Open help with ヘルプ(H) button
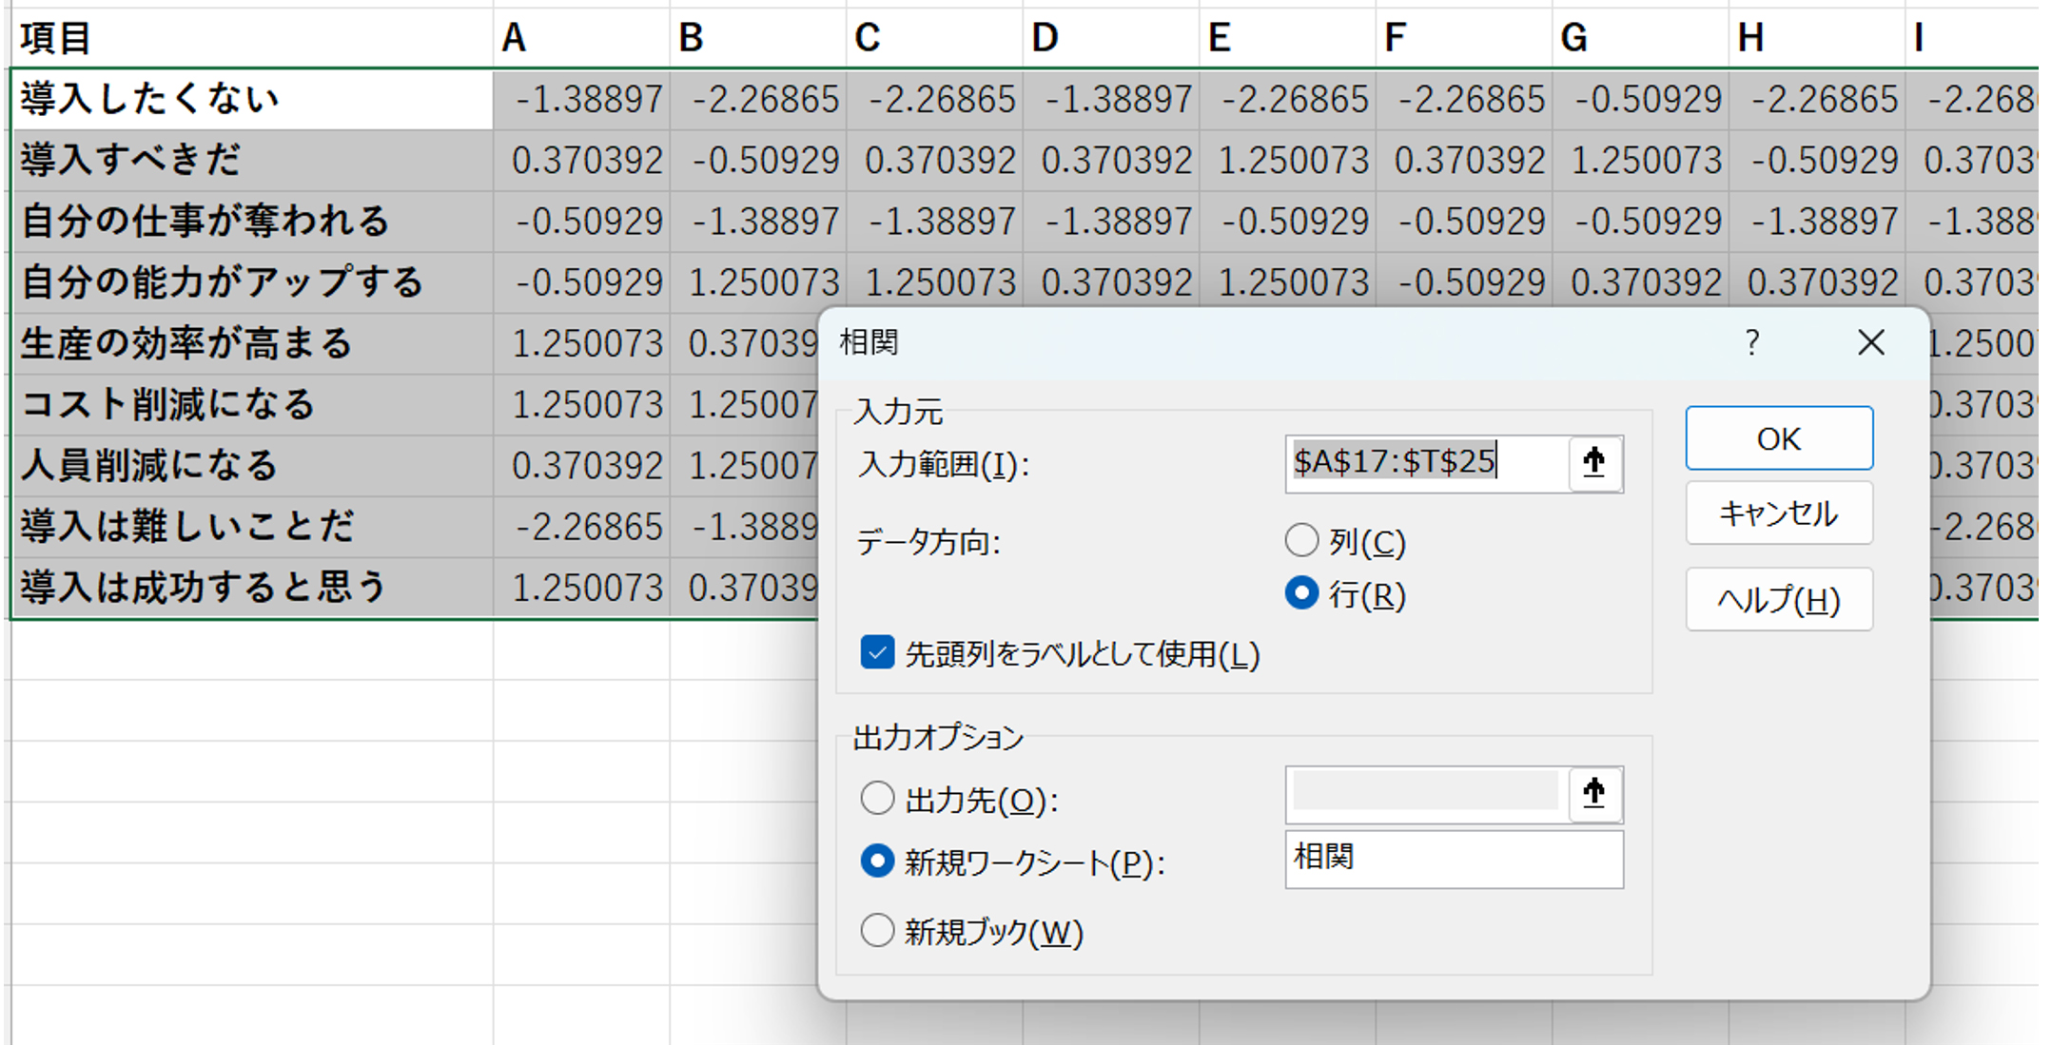 (1778, 600)
